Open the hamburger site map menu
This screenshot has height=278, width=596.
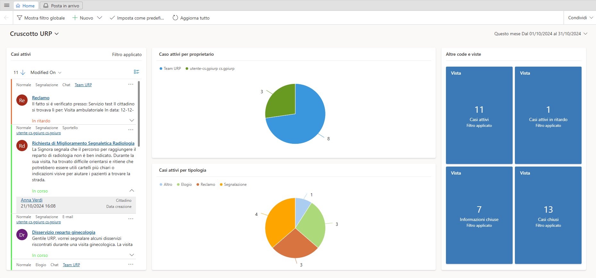(6, 5)
